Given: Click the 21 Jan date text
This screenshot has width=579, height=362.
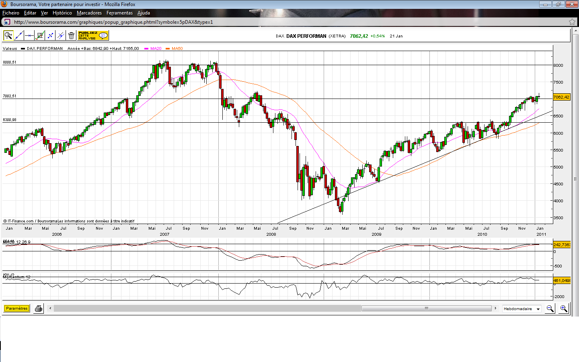Looking at the screenshot, I should 396,36.
